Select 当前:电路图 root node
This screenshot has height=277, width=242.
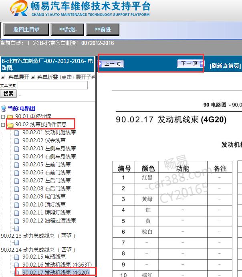[x=21, y=108]
